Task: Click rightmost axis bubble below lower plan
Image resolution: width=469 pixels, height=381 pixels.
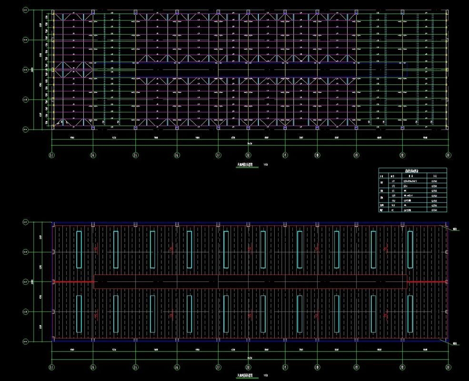Action: (448, 367)
